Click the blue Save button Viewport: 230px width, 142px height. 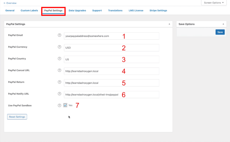click(x=220, y=32)
